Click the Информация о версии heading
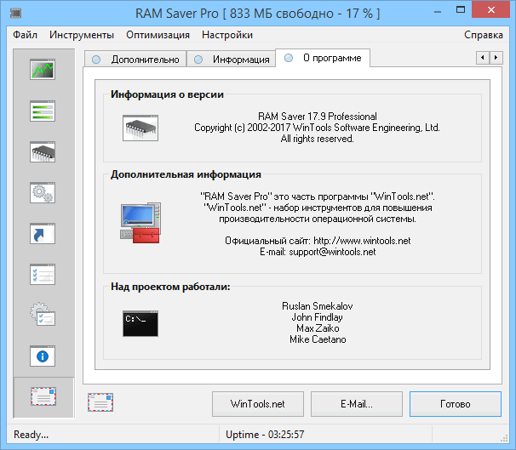 coord(167,94)
